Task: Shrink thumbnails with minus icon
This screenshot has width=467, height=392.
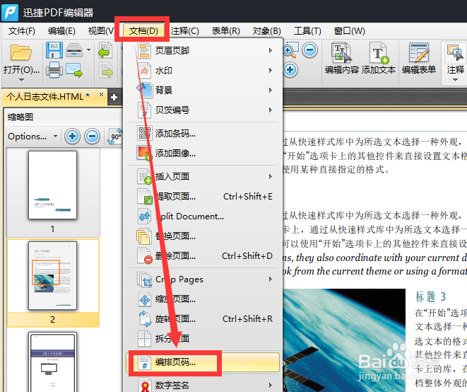Action: point(93,137)
